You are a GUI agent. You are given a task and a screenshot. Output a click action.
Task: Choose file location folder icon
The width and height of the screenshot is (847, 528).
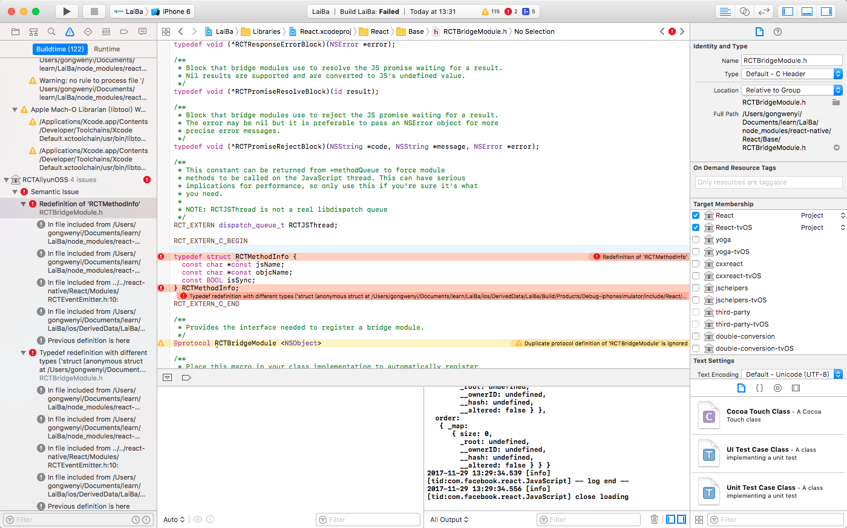(836, 102)
